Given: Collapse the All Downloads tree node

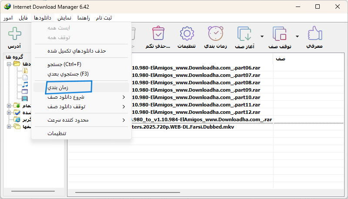Looking at the screenshot, I should (x=9, y=64).
